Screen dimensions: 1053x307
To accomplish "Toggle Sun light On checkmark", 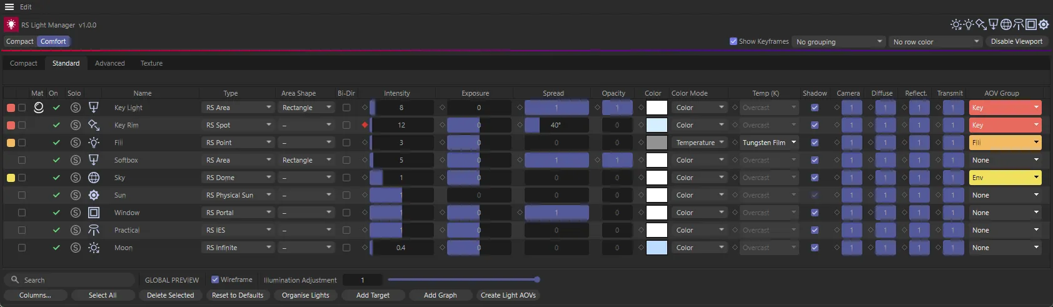I will point(56,195).
